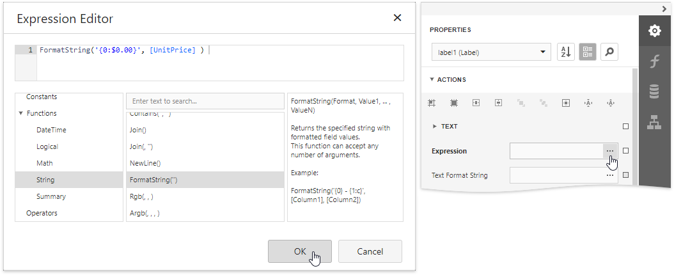Sort properties alphabetically with A-Z icon
This screenshot has width=674, height=275.
[x=566, y=52]
